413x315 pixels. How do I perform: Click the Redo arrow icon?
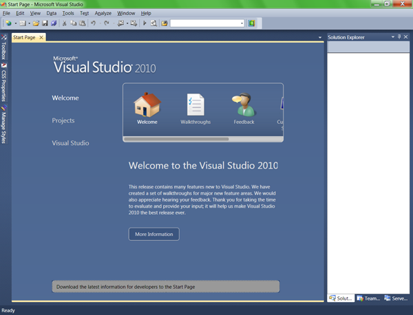click(x=107, y=23)
